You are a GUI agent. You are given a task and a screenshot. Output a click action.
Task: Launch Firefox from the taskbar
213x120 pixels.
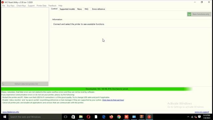pyautogui.click(x=111, y=117)
